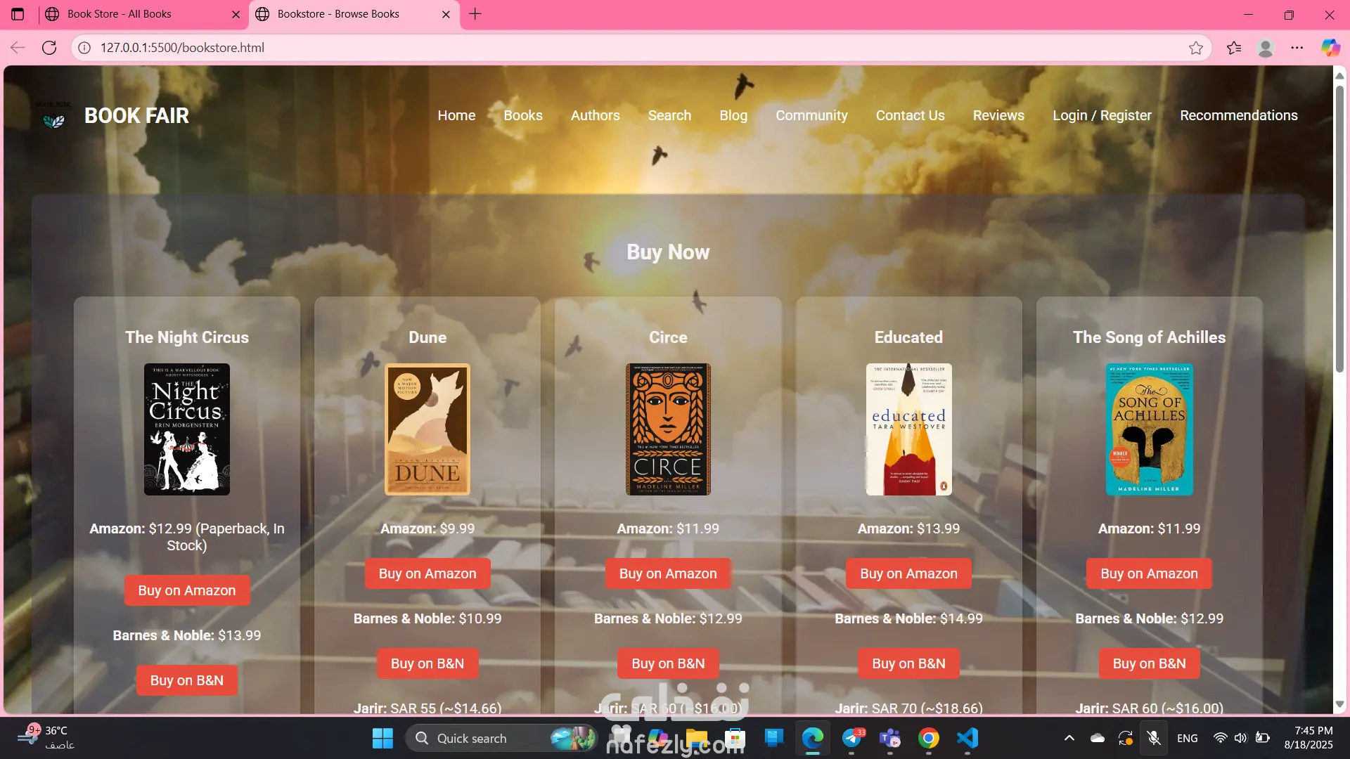Screen dimensions: 1350x759
Task: Click The Song of Achilles cover
Action: (x=1149, y=429)
